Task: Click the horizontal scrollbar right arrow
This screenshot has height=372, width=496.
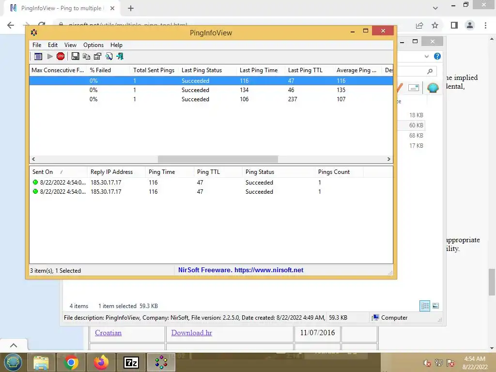Action: [x=389, y=159]
